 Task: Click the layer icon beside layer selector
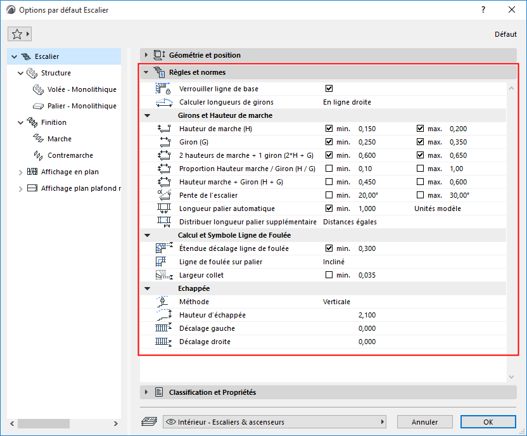pyautogui.click(x=149, y=421)
